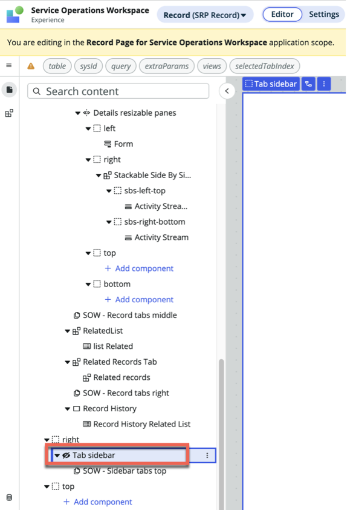Switch to the Settings tab
This screenshot has height=510, width=353.
point(323,15)
